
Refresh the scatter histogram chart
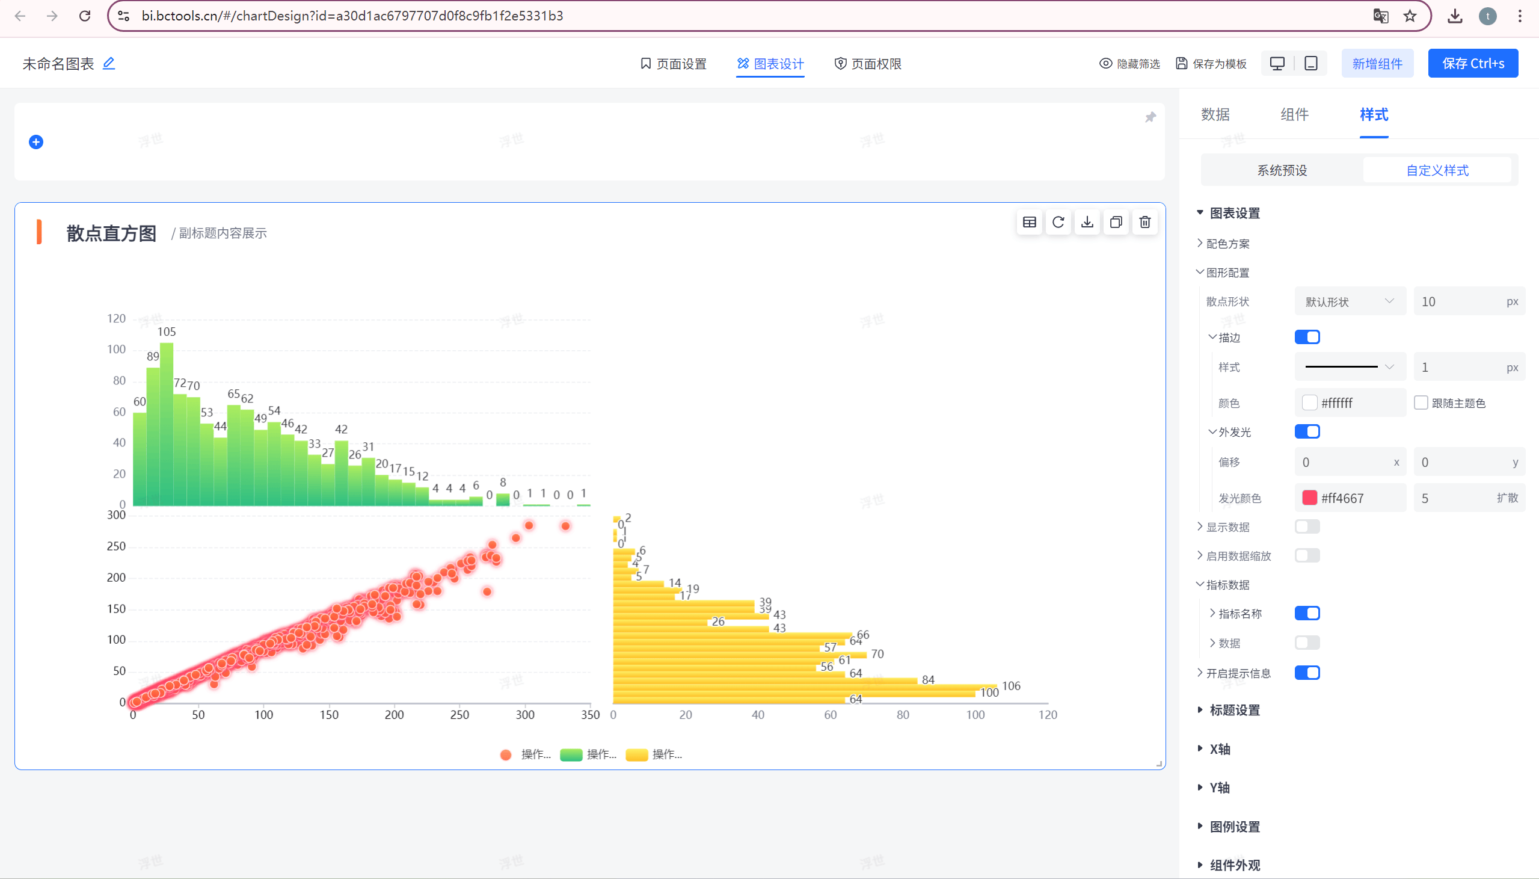1058,222
